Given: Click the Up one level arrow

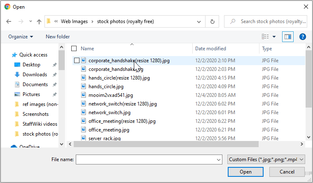Looking at the screenshot, I should pos(39,21).
